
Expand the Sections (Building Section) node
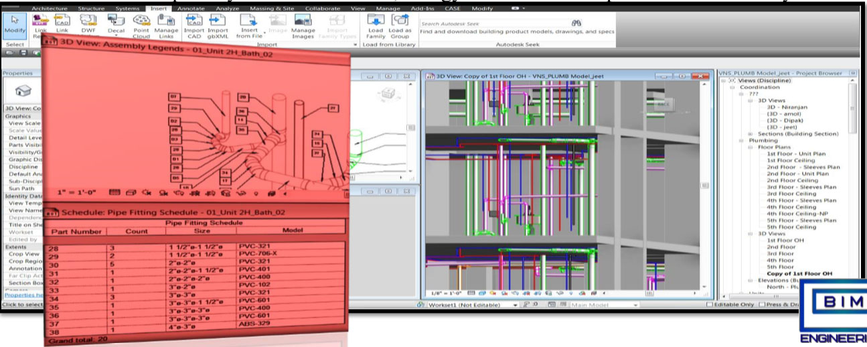tap(751, 134)
